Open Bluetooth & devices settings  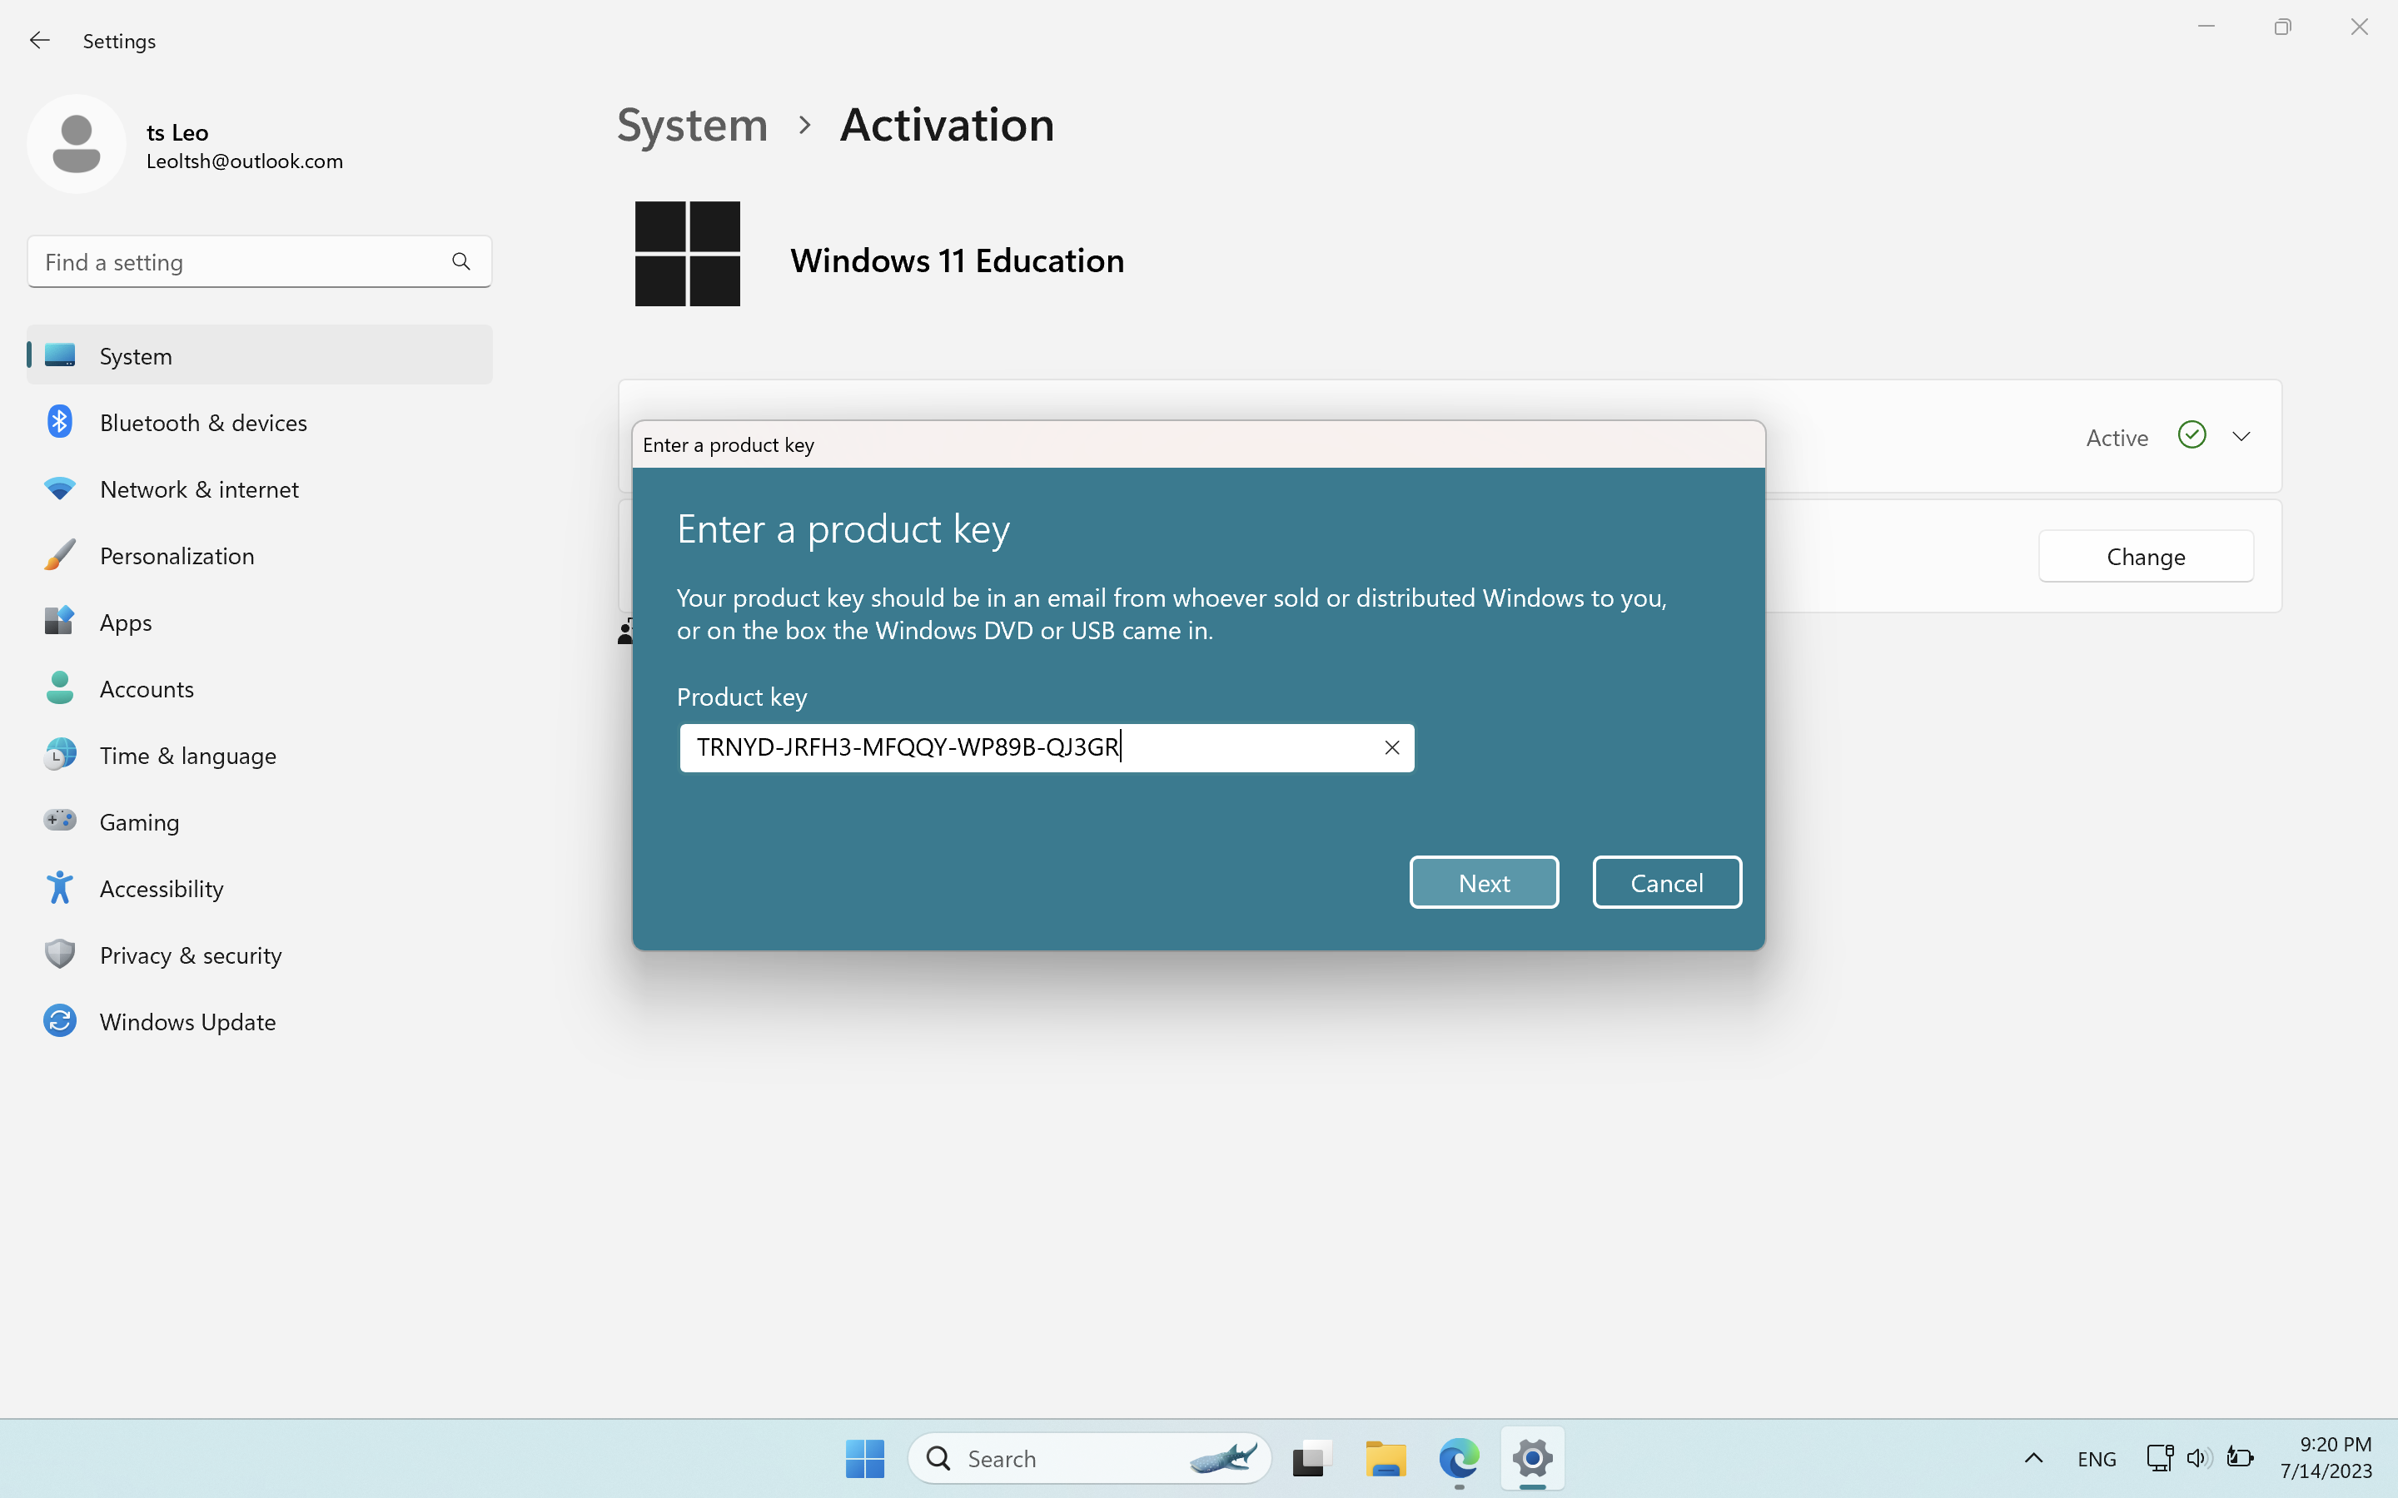pos(203,423)
